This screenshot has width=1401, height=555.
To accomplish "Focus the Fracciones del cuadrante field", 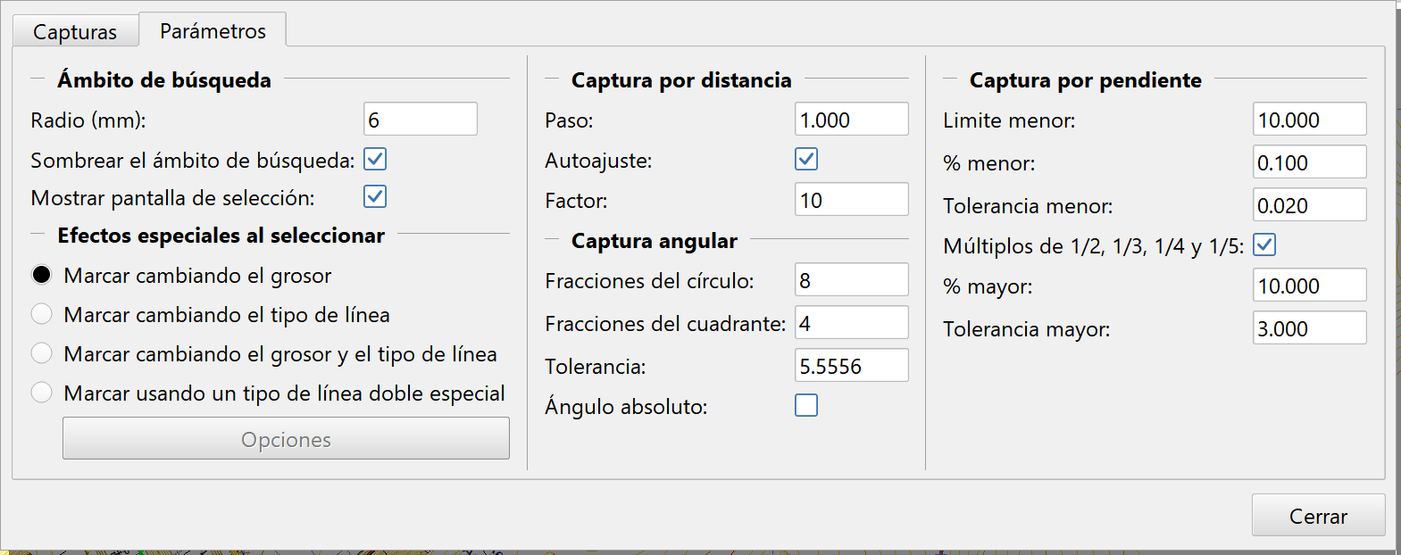I will click(851, 323).
